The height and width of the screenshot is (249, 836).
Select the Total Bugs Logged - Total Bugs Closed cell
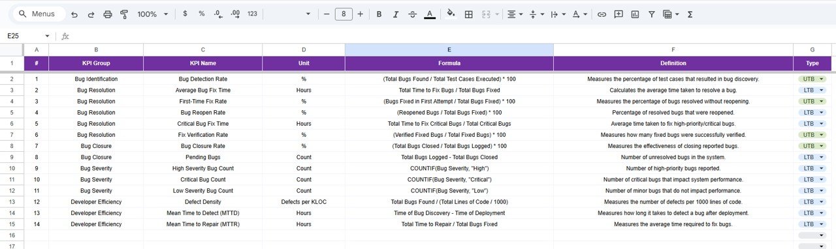(449, 157)
